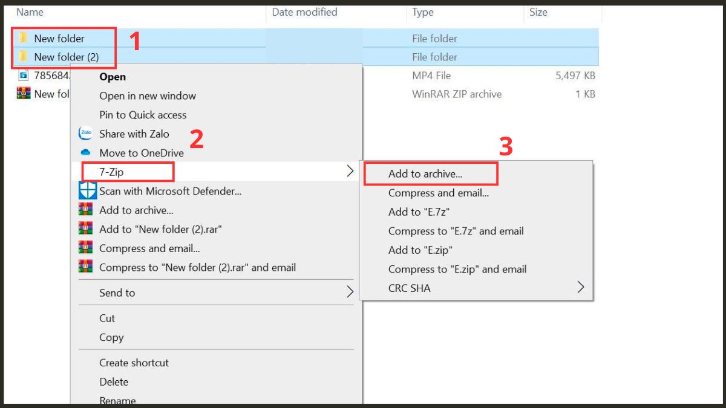Viewport: 726px width, 408px height.
Task: Click WinRAR icon beside Compress and email...
Action: click(x=85, y=248)
